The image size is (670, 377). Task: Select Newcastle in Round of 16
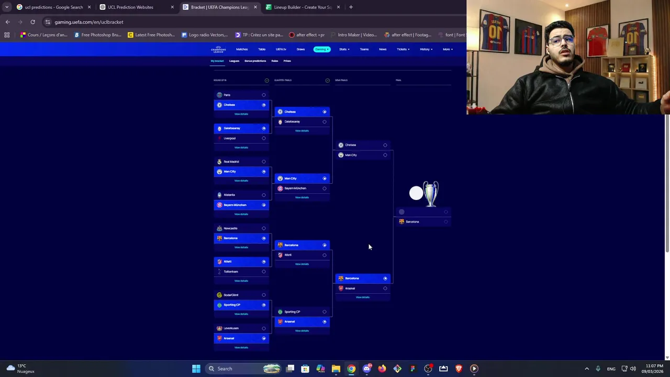point(241,228)
